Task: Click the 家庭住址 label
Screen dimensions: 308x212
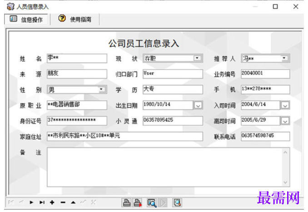Action: click(30, 137)
